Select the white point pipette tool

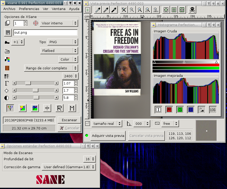click(x=98, y=10)
